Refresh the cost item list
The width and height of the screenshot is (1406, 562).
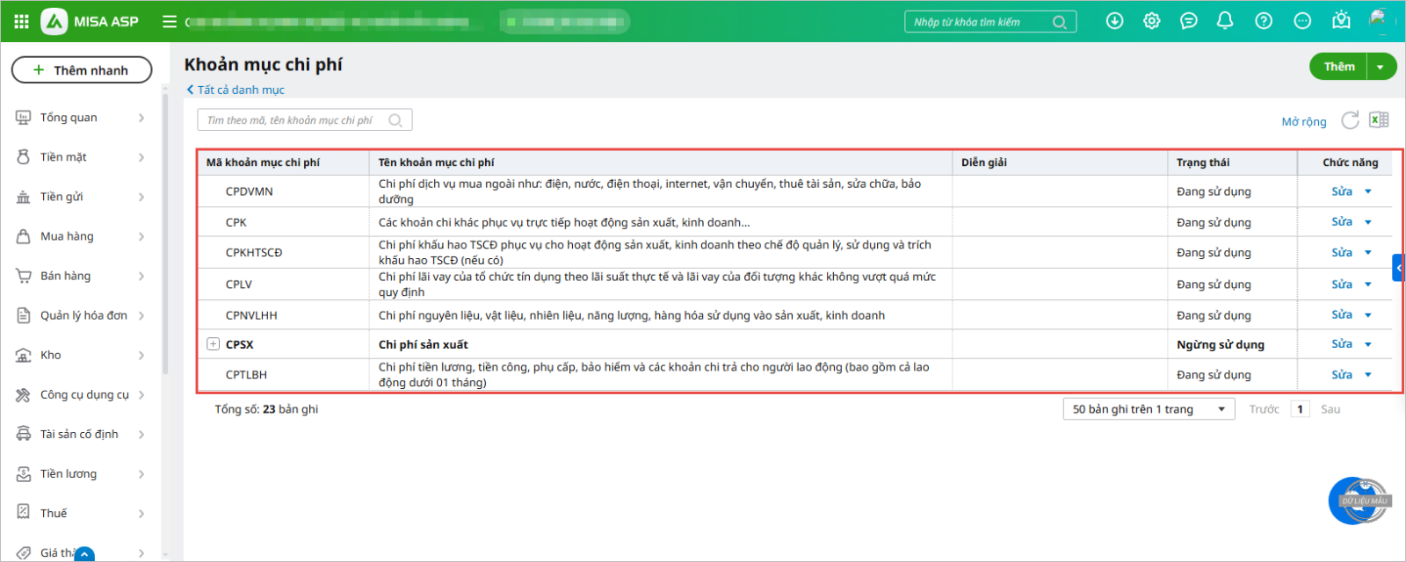tap(1350, 120)
